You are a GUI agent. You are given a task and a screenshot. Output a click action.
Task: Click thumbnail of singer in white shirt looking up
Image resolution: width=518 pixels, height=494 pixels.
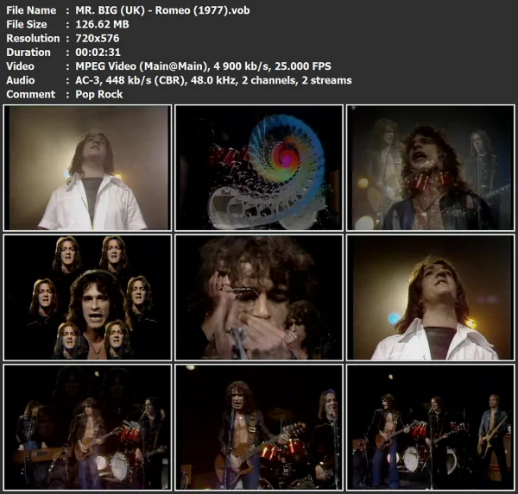click(x=87, y=167)
